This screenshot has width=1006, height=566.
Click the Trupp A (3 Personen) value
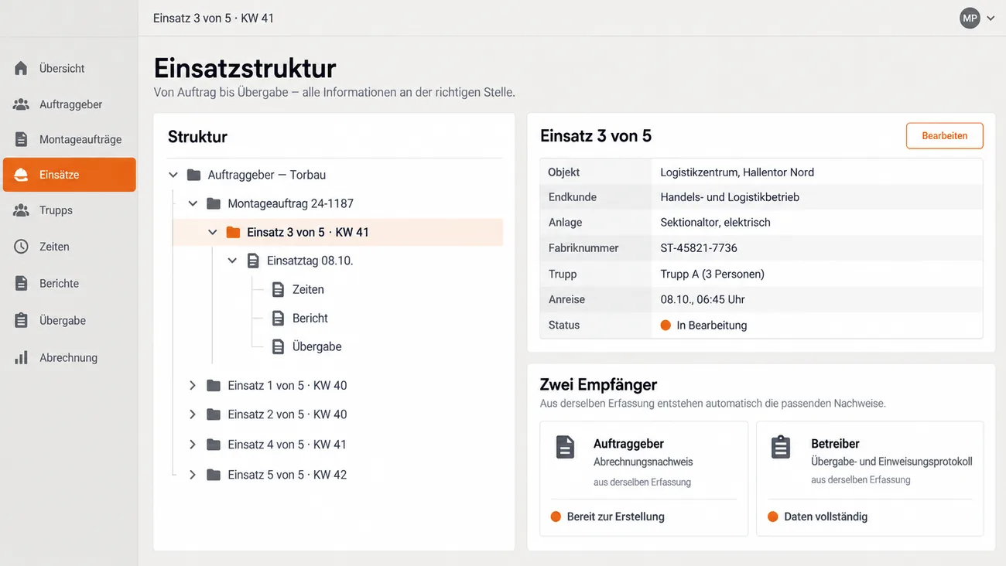pos(712,274)
